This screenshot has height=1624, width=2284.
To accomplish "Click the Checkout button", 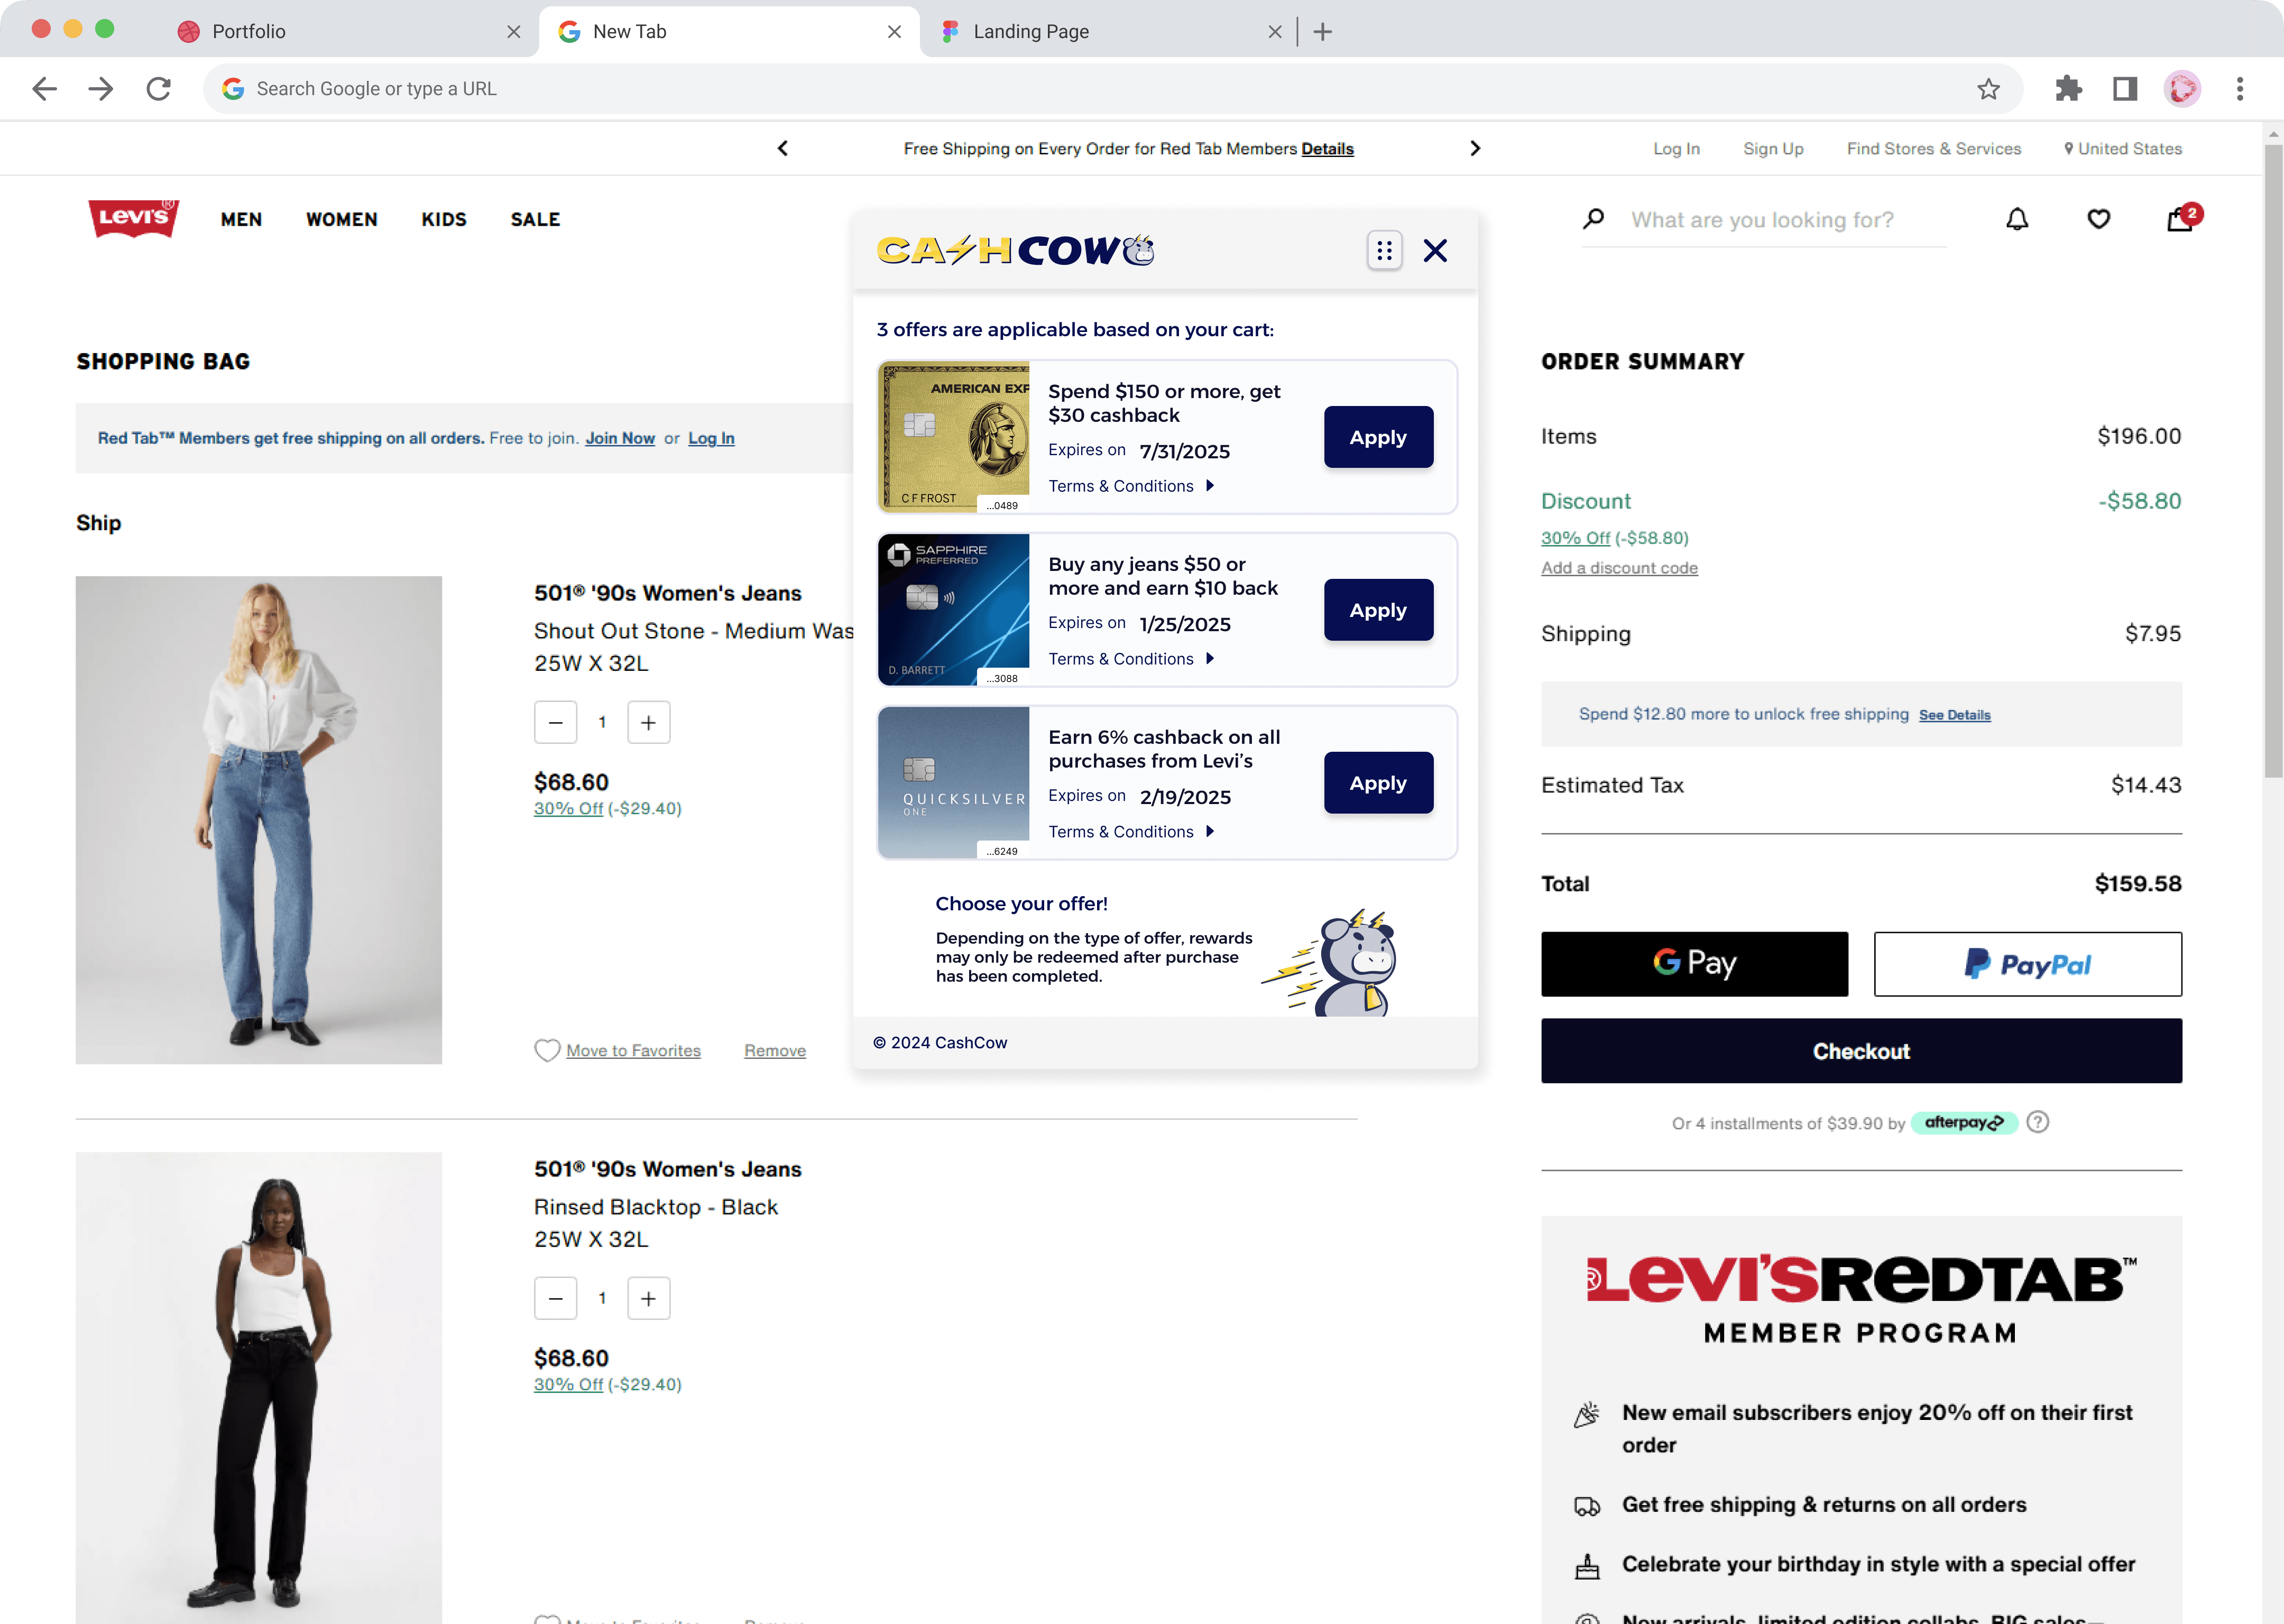I will pos(1861,1051).
